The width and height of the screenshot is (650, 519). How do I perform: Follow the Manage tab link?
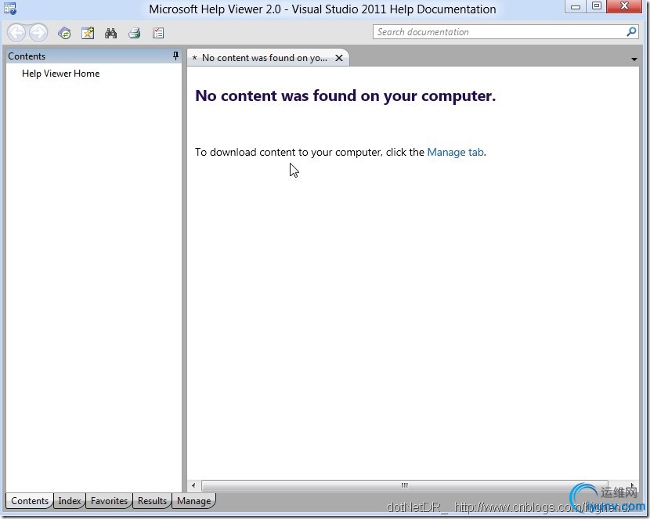[x=455, y=152]
